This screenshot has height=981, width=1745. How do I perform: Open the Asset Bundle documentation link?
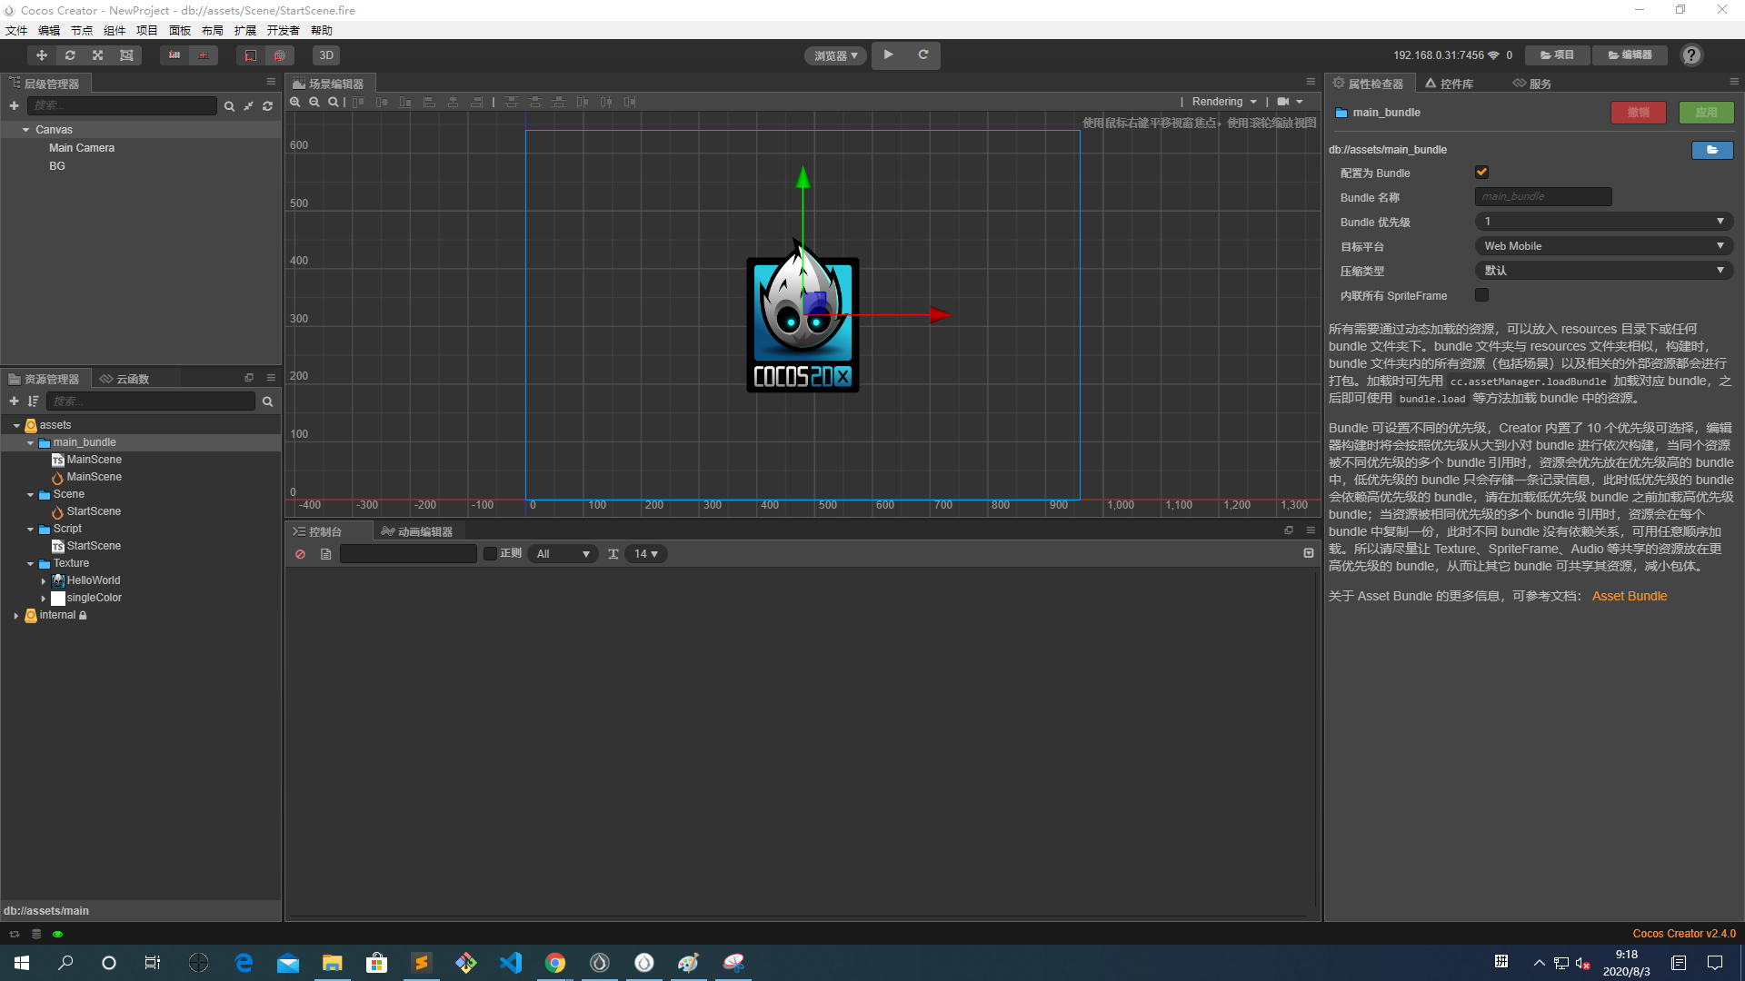(1629, 596)
